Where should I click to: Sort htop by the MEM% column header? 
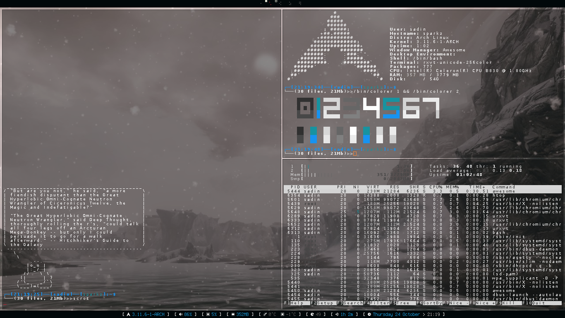[452, 187]
